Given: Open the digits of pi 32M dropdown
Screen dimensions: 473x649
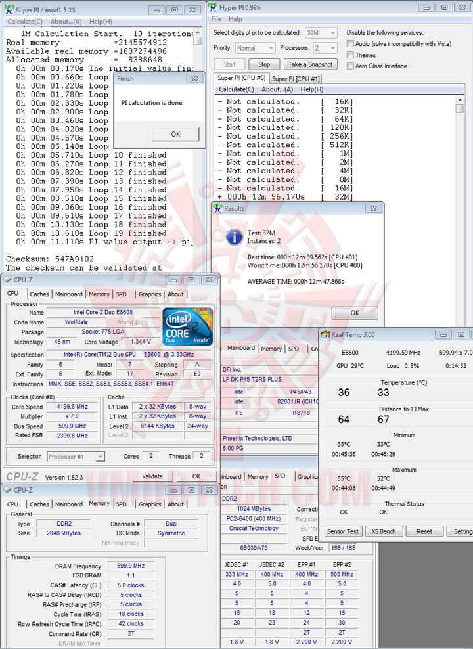Looking at the screenshot, I should coord(321,33).
